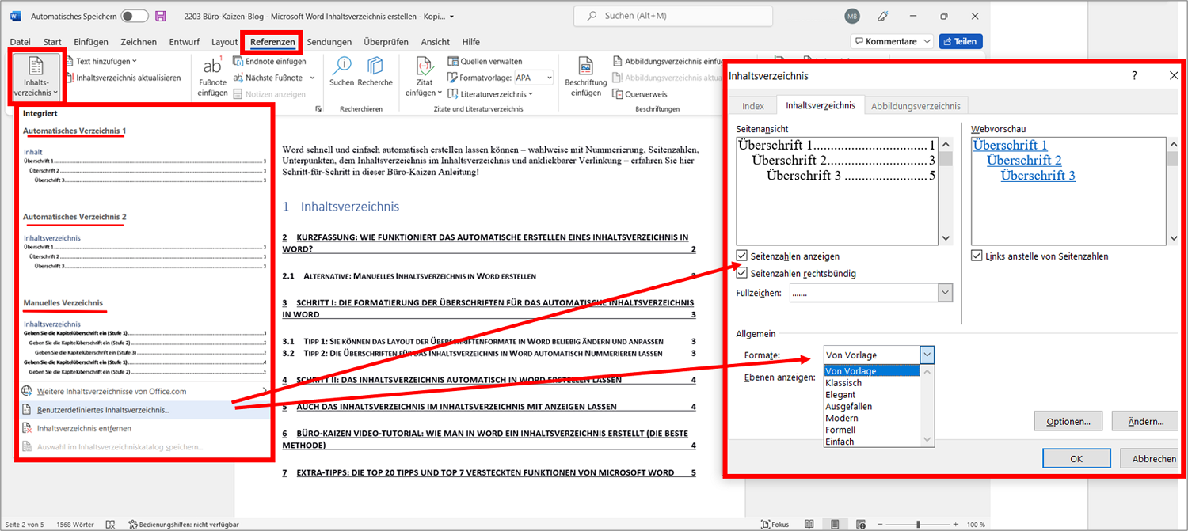
Task: Click zoom out minus icon
Action: 880,524
